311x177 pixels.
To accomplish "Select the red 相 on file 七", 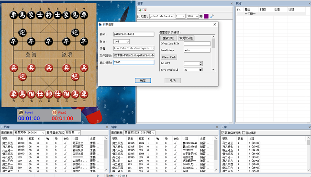I will pos(31,94).
